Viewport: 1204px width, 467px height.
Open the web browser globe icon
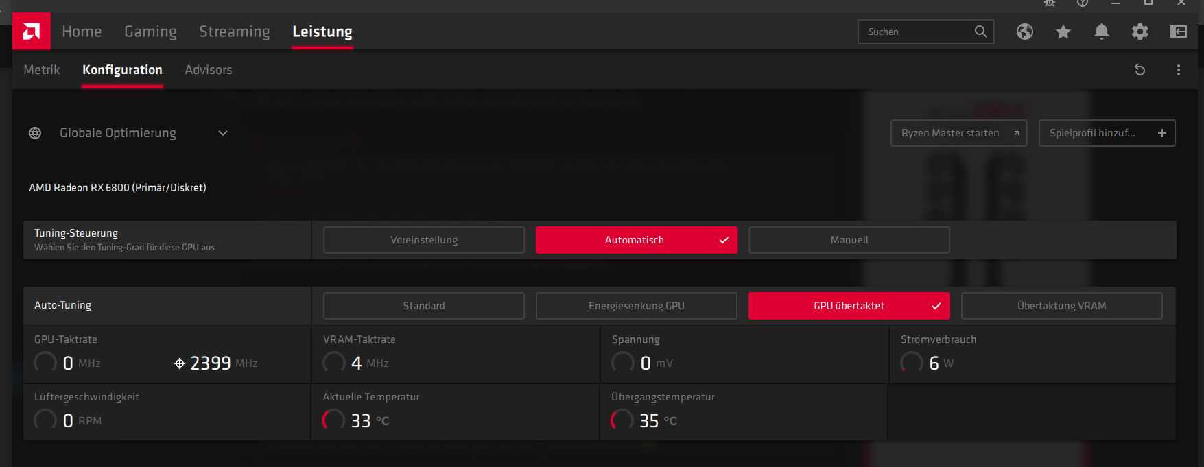click(x=1025, y=32)
